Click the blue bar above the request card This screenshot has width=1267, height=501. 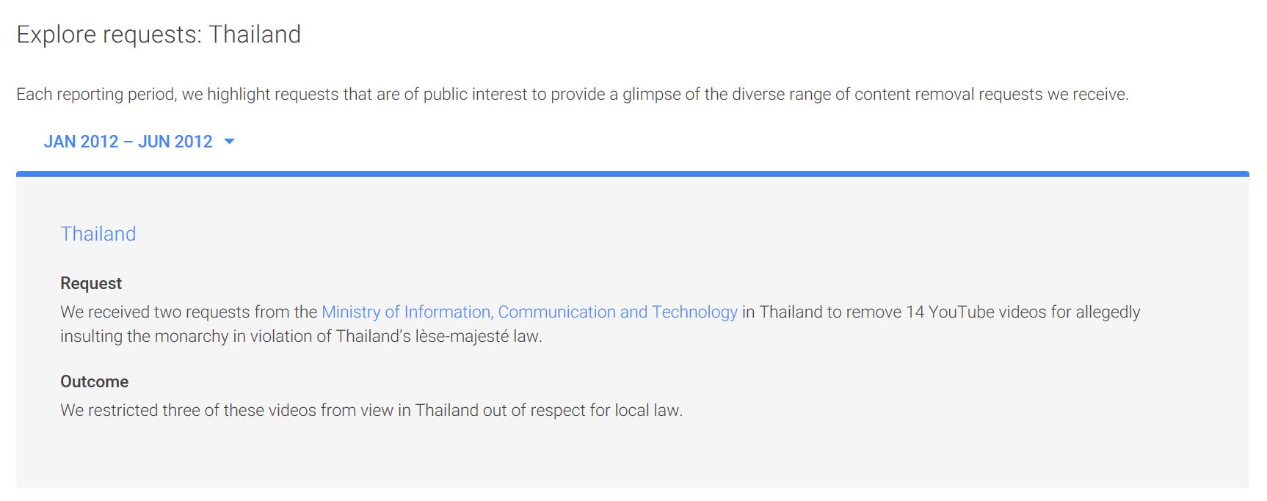(x=633, y=174)
